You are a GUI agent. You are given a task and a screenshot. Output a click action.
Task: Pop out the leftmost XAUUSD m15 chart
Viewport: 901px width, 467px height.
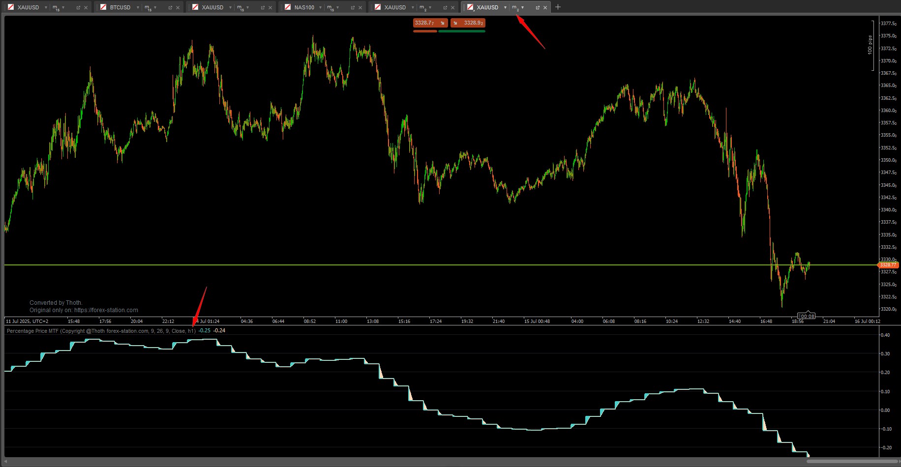[x=78, y=7]
